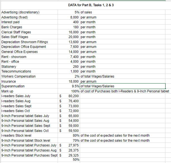171x163 pixels.
Task: Select the 7,600 depreciation value
Action: click(69, 47)
